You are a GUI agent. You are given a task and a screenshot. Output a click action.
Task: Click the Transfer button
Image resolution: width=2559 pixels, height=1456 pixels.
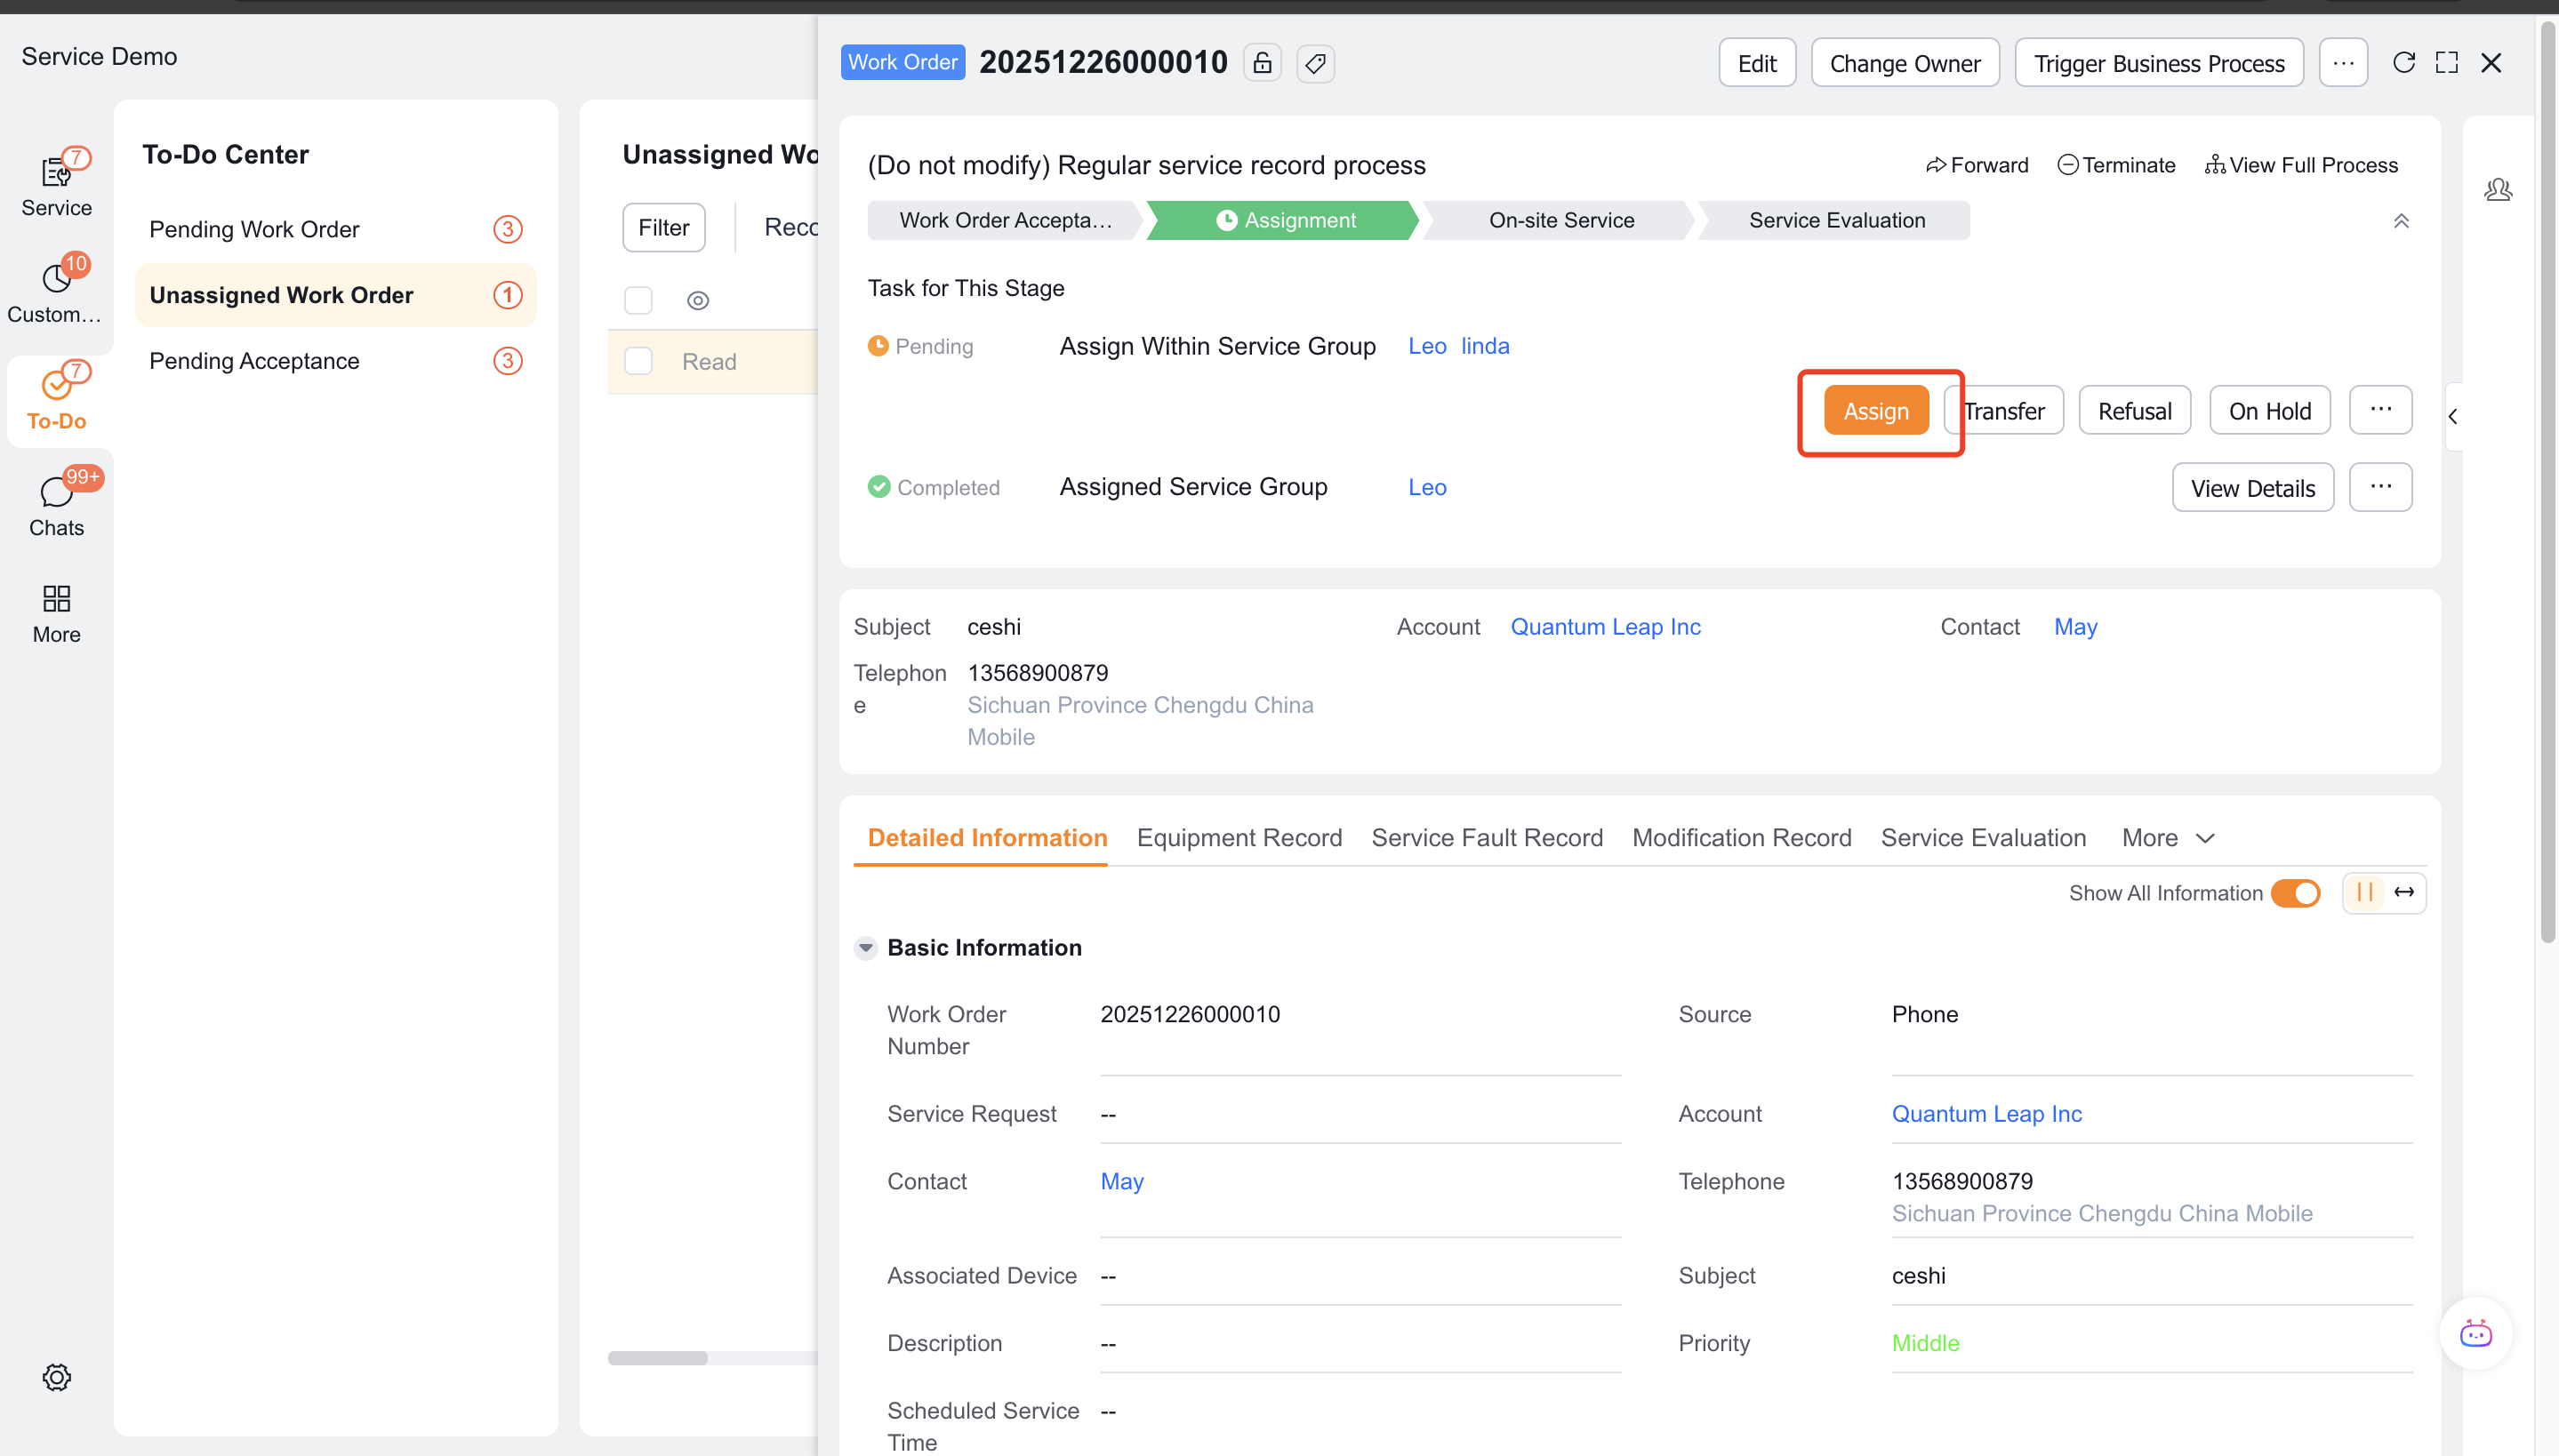2003,410
